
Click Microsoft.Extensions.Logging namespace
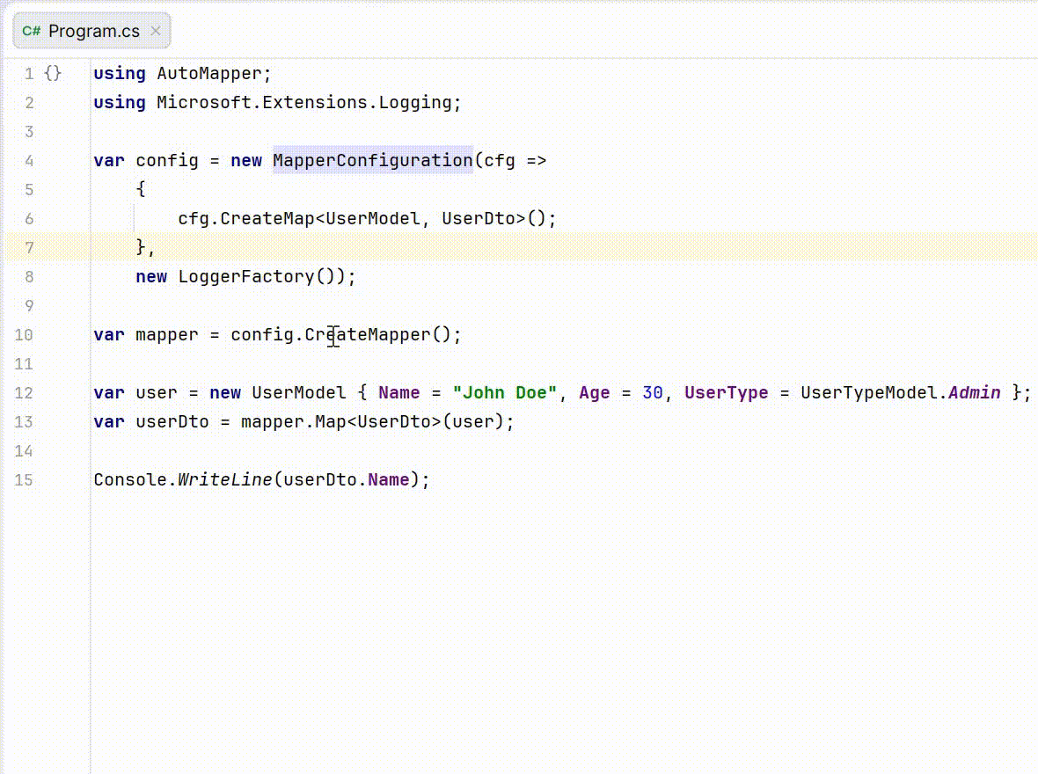pyautogui.click(x=304, y=103)
